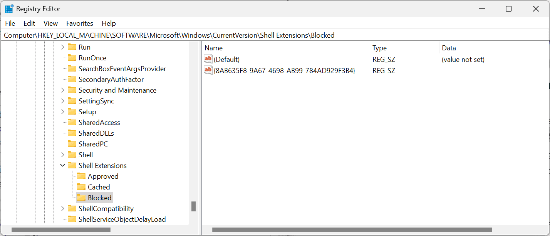Click the Security and Maintenance folder icon

click(72, 90)
